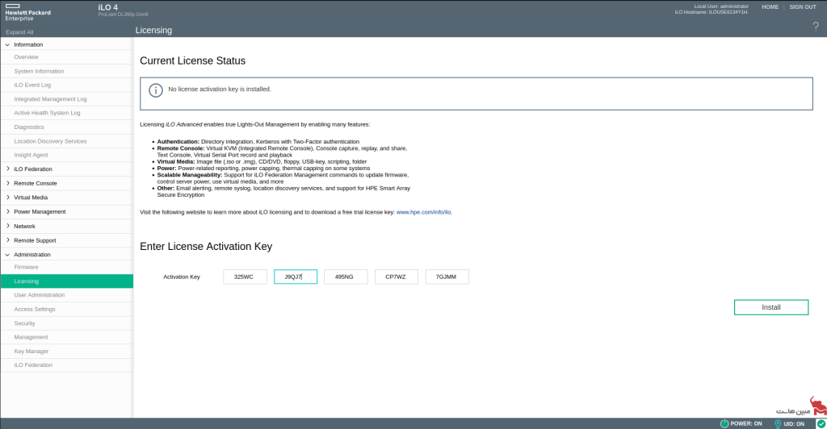This screenshot has height=429, width=827.
Task: Click the iLO Hostname text in header
Action: pyautogui.click(x=712, y=11)
